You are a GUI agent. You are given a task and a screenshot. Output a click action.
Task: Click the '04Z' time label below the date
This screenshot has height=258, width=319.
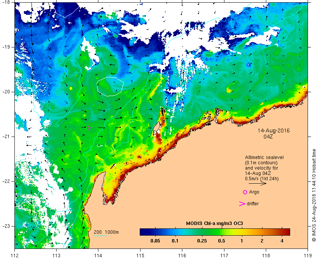point(268,137)
